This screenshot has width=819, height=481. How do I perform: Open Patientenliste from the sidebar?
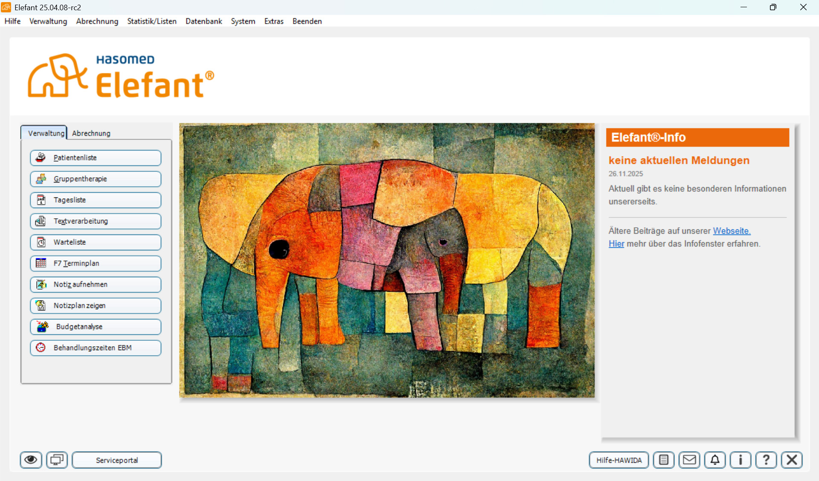[96, 158]
